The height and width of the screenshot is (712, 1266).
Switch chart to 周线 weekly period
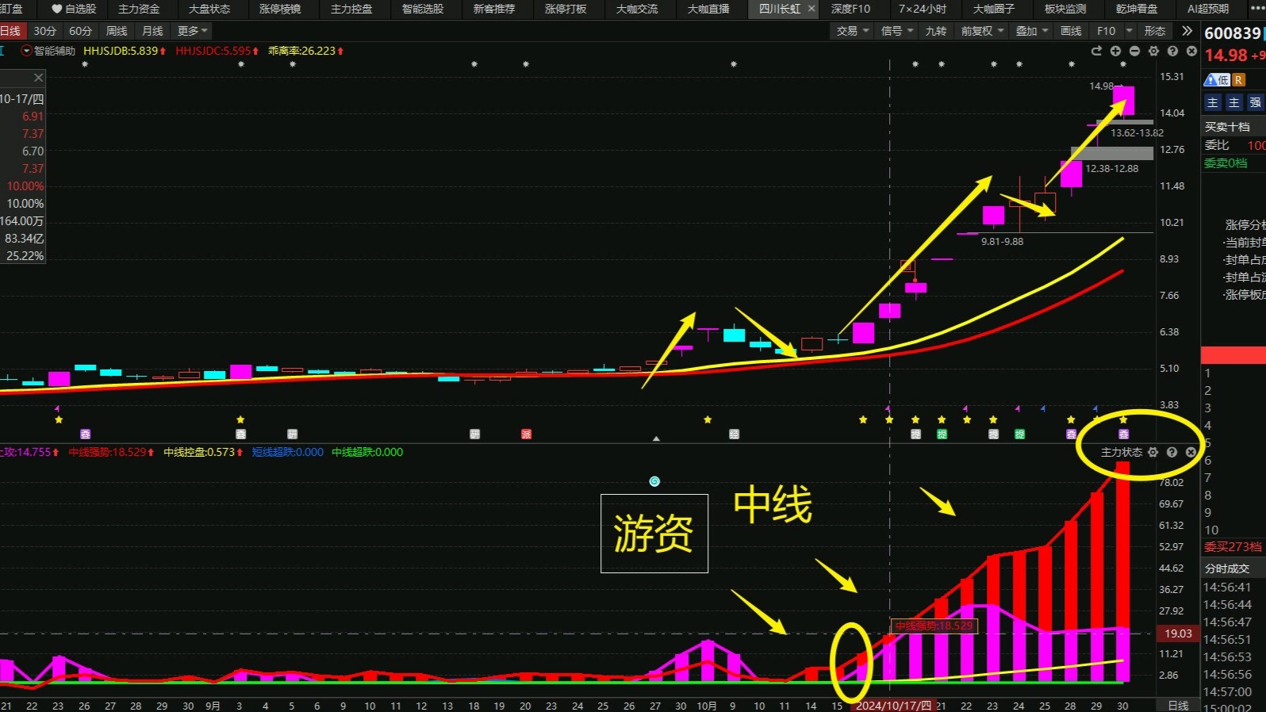(x=117, y=31)
